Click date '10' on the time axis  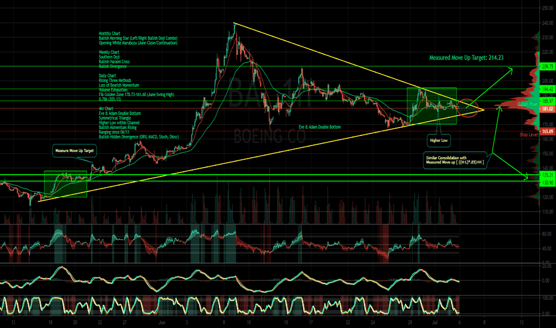tap(249, 323)
